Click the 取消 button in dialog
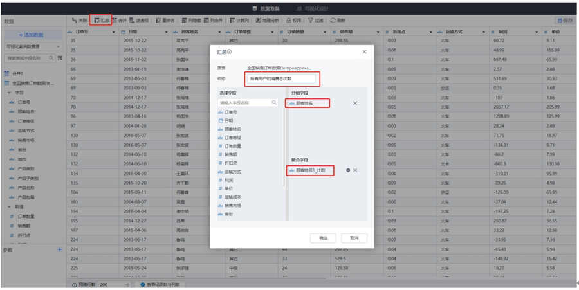The image size is (579, 290). pos(354,237)
